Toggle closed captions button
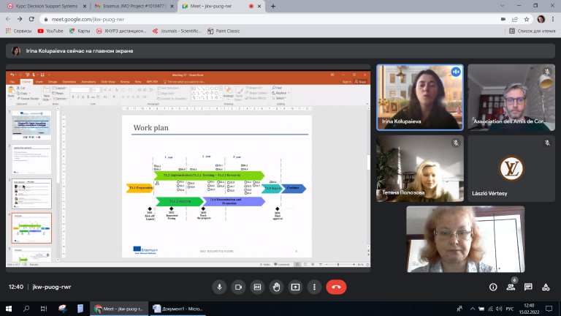 click(257, 287)
